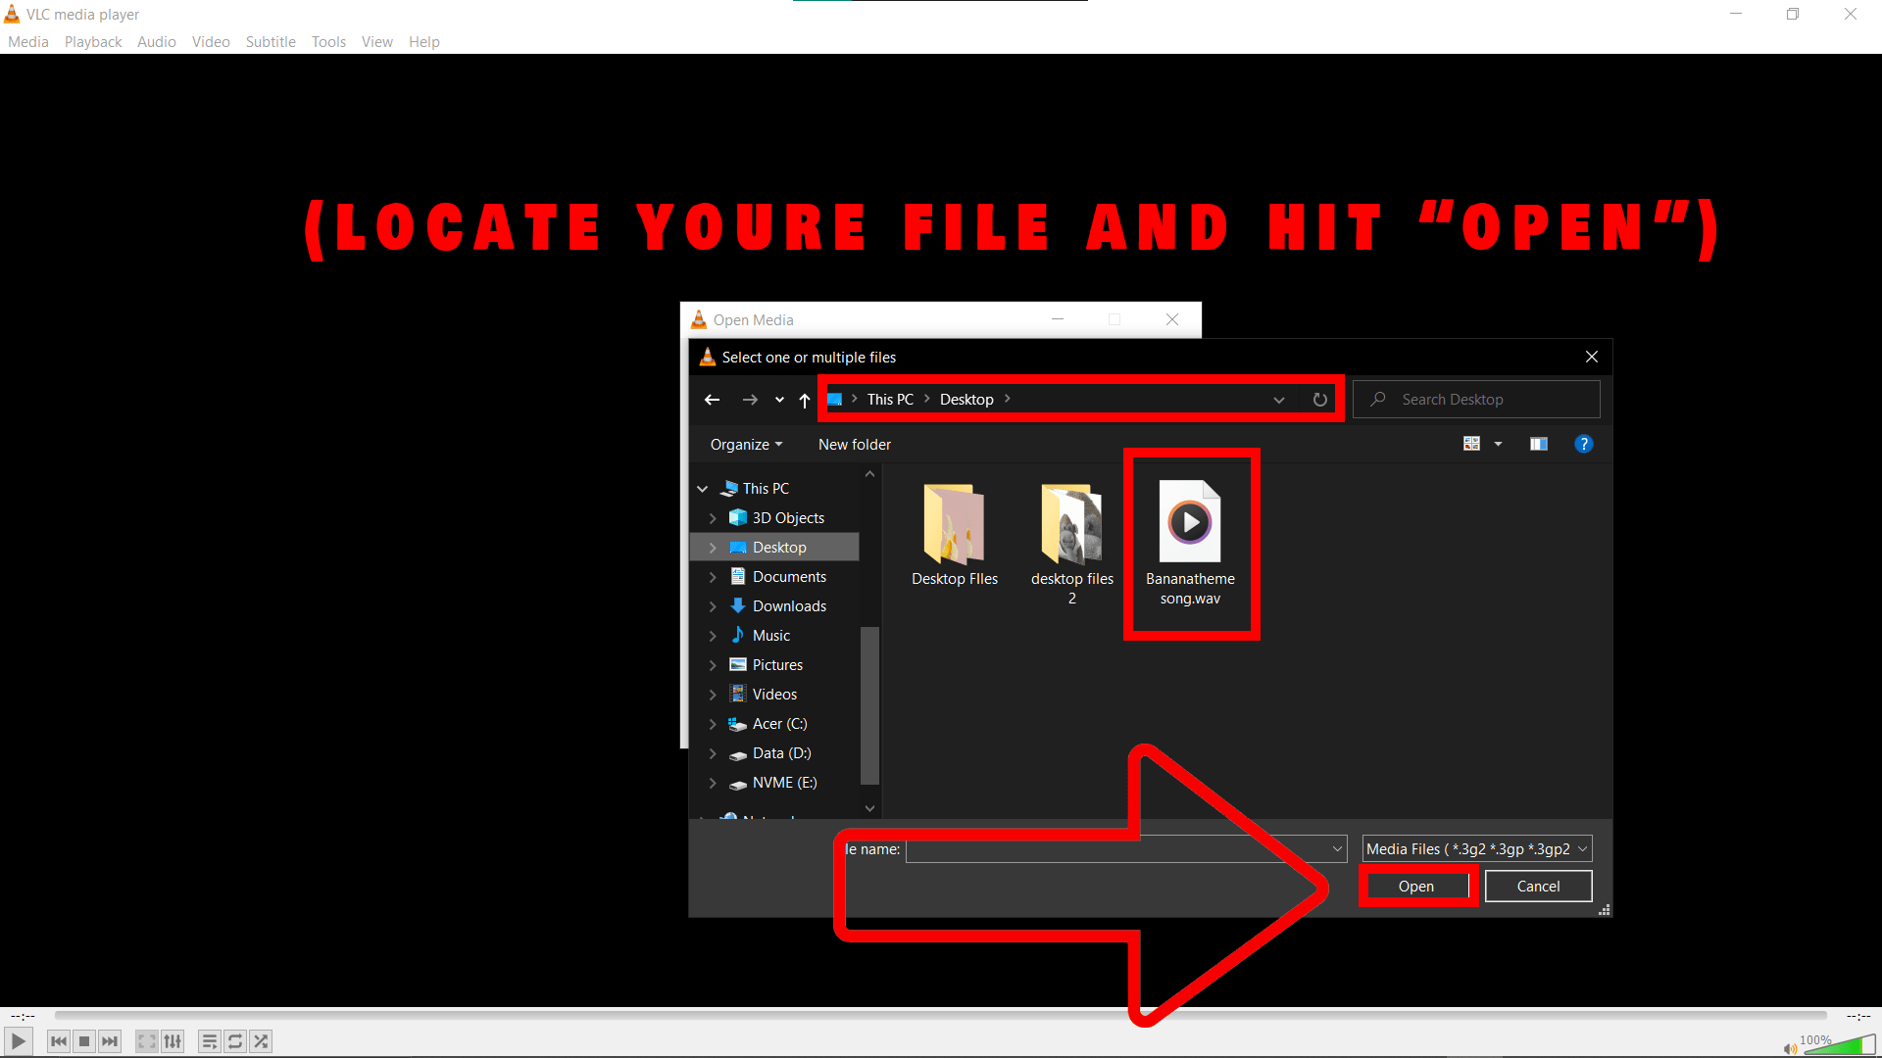Click the next track button
This screenshot has height=1058, width=1882.
[x=110, y=1041]
